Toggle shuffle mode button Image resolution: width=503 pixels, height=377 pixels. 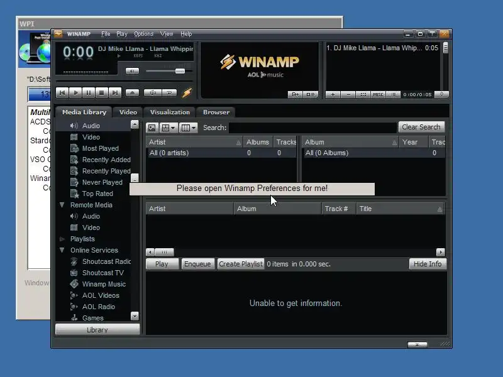(x=153, y=93)
